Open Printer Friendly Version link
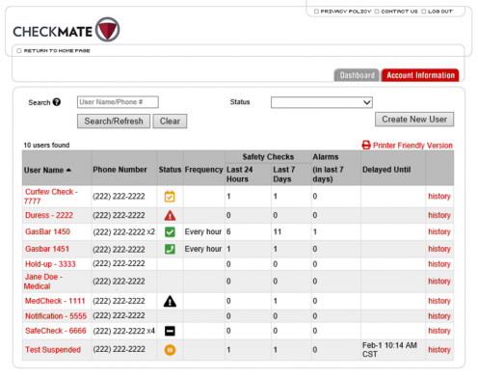The image size is (478, 378). point(412,146)
